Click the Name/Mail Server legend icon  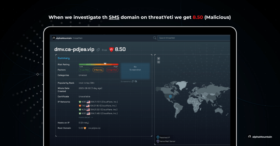tap(158, 141)
